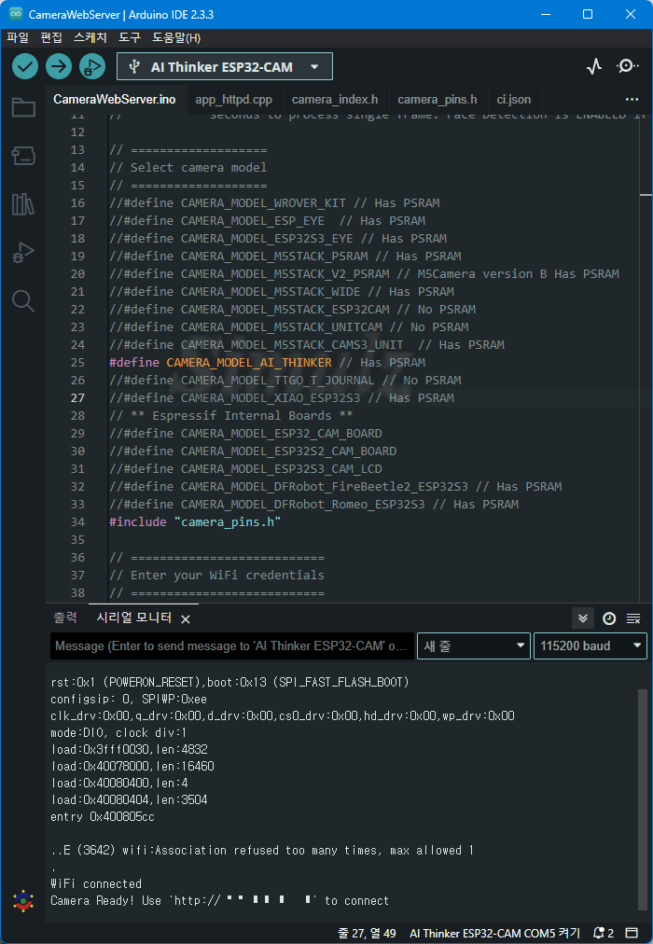Click the CAMERA_MODEL_TTGO_T_JOURNAL line
653x944 pixels.
point(285,380)
